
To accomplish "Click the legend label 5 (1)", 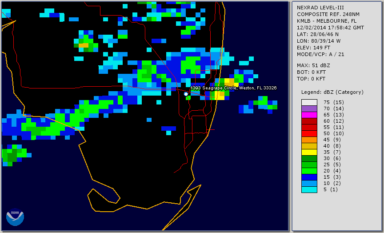I will (x=330, y=189).
